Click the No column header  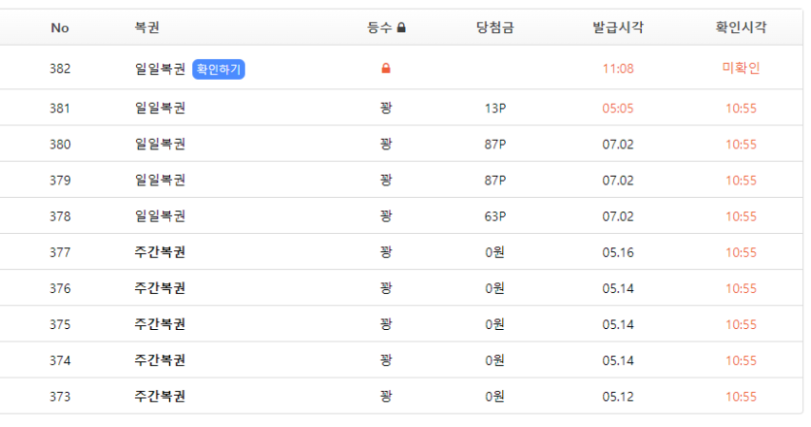pos(60,28)
